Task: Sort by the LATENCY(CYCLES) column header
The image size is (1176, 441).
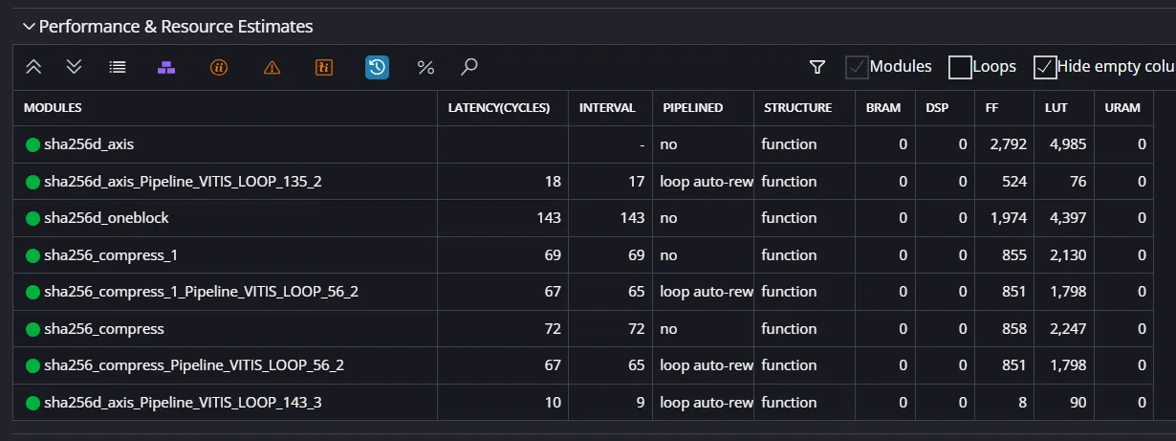Action: [499, 108]
